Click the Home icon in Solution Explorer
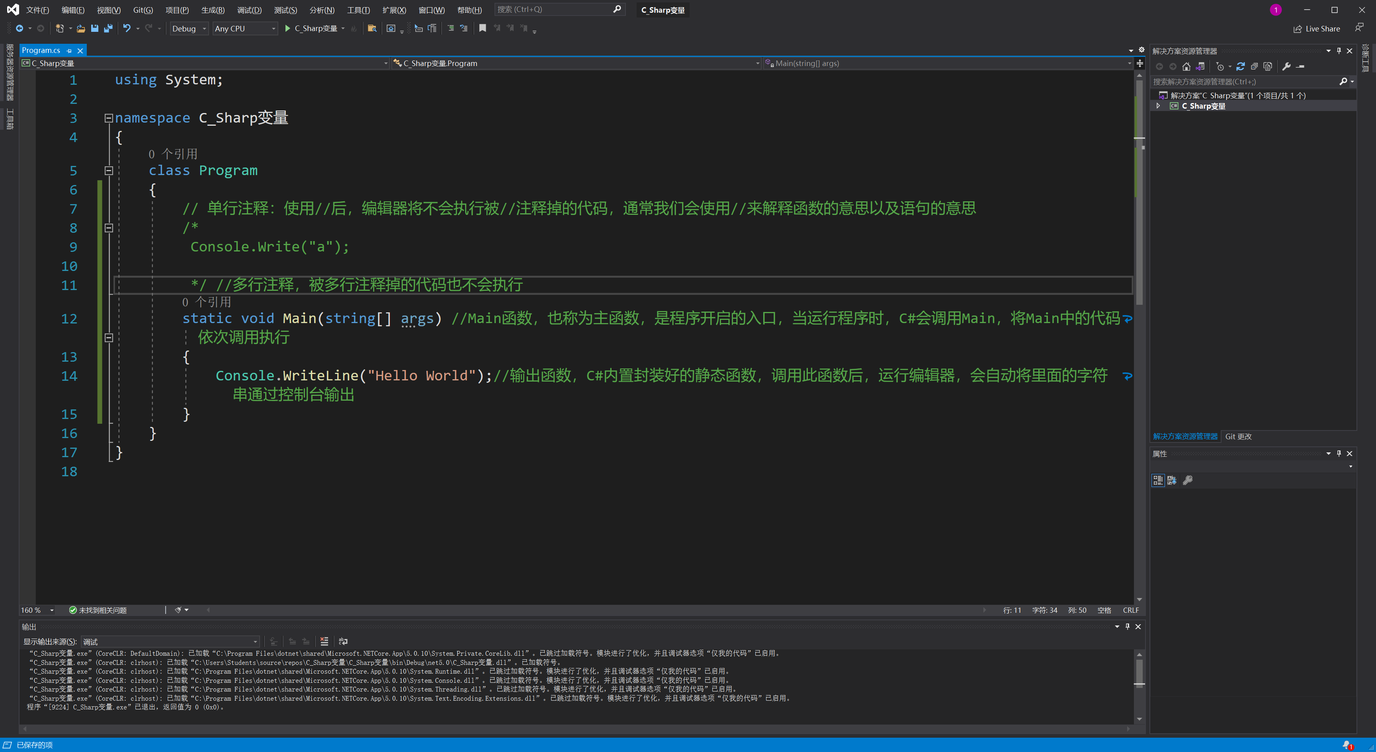Screen dimensions: 1376x752 1186,67
